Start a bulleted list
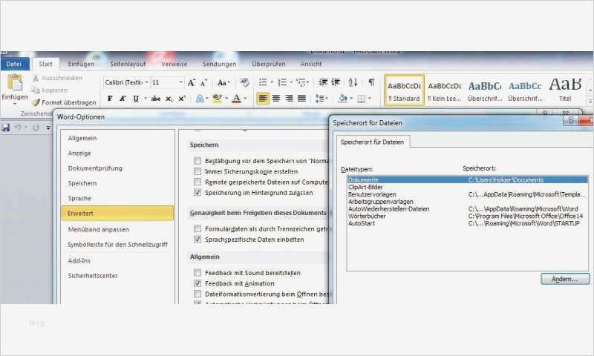The height and width of the screenshot is (356, 594). pyautogui.click(x=263, y=82)
